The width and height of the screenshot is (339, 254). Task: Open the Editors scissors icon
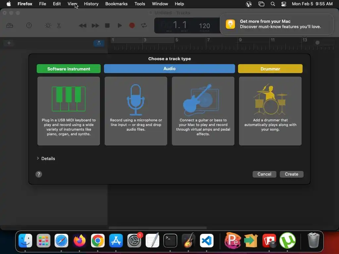click(59, 25)
